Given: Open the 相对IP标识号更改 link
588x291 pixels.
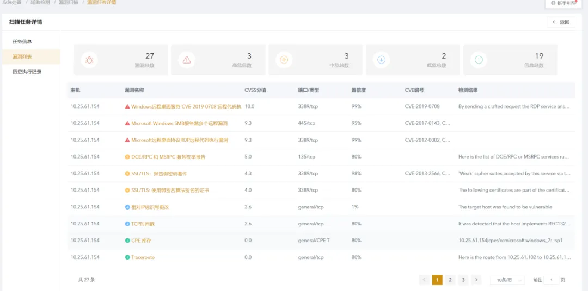Looking at the screenshot, I should [x=150, y=207].
